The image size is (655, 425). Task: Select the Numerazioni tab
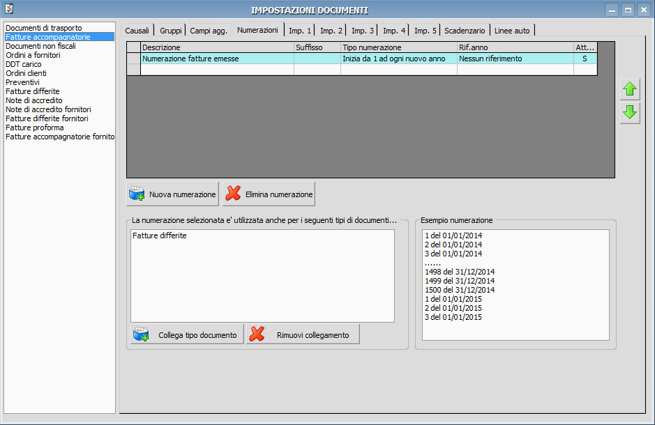point(257,30)
